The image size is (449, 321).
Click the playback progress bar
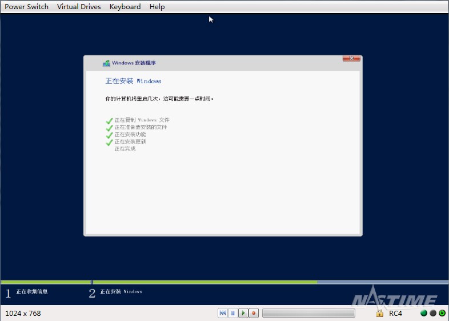coord(308,313)
